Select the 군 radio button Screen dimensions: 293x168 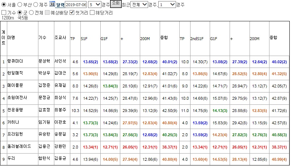[20, 13]
